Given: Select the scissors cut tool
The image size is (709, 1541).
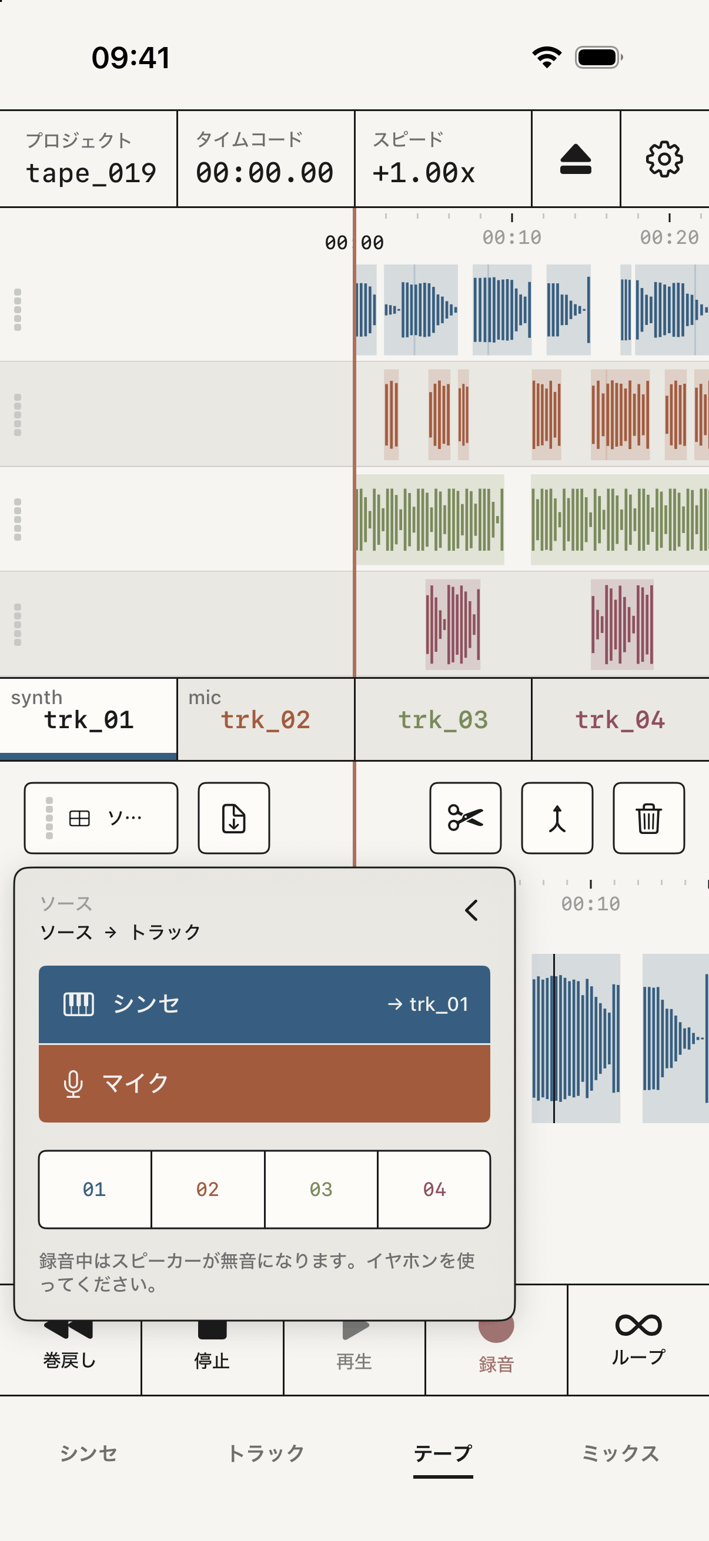Looking at the screenshot, I should pyautogui.click(x=466, y=818).
